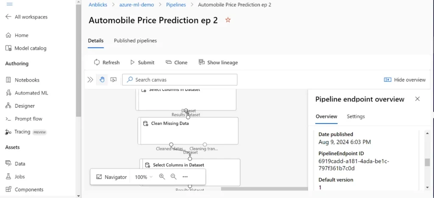Go back to All workspaces
The height and width of the screenshot is (198, 434).
[x=26, y=17]
